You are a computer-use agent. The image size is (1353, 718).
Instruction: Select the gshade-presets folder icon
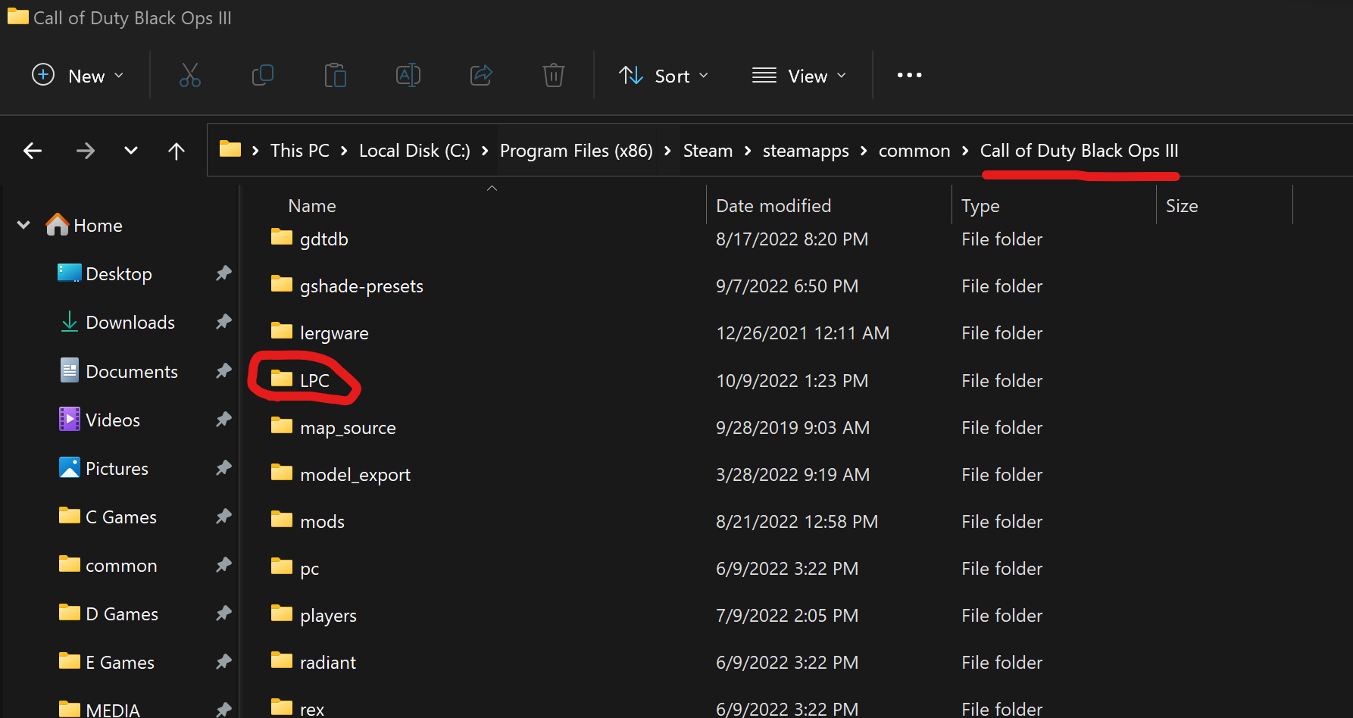282,284
